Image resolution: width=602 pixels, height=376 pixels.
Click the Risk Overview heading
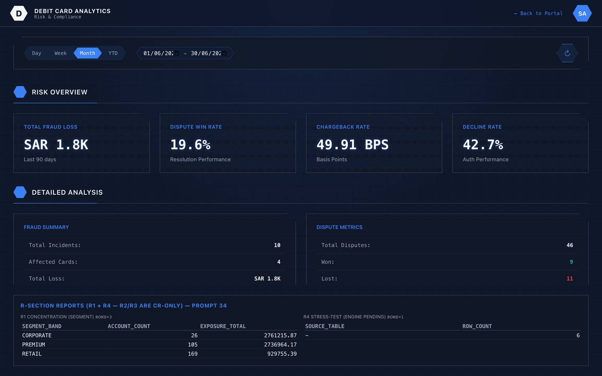[60, 92]
